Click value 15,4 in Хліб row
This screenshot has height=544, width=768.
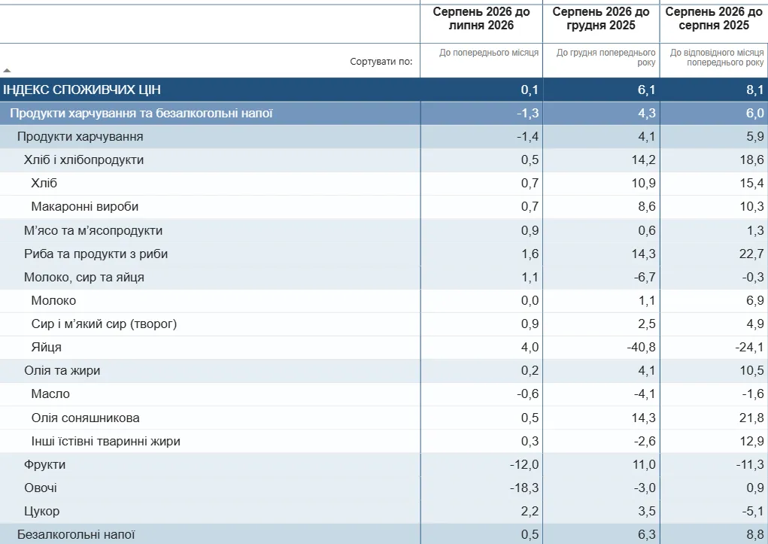[x=752, y=184]
